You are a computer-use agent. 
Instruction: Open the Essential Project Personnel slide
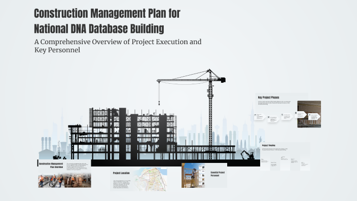(204, 175)
